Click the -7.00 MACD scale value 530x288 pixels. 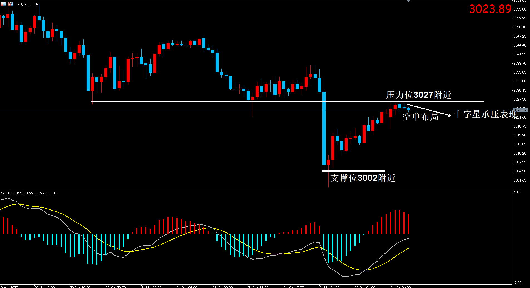click(x=517, y=282)
